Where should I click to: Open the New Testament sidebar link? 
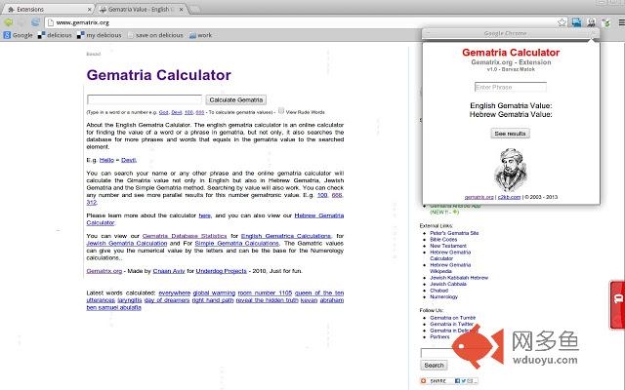click(448, 246)
